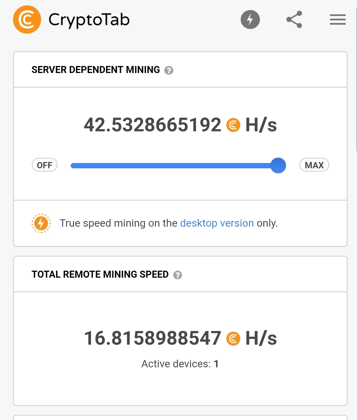Click the True speed mining notice text
The width and height of the screenshot is (357, 420).
169,223
